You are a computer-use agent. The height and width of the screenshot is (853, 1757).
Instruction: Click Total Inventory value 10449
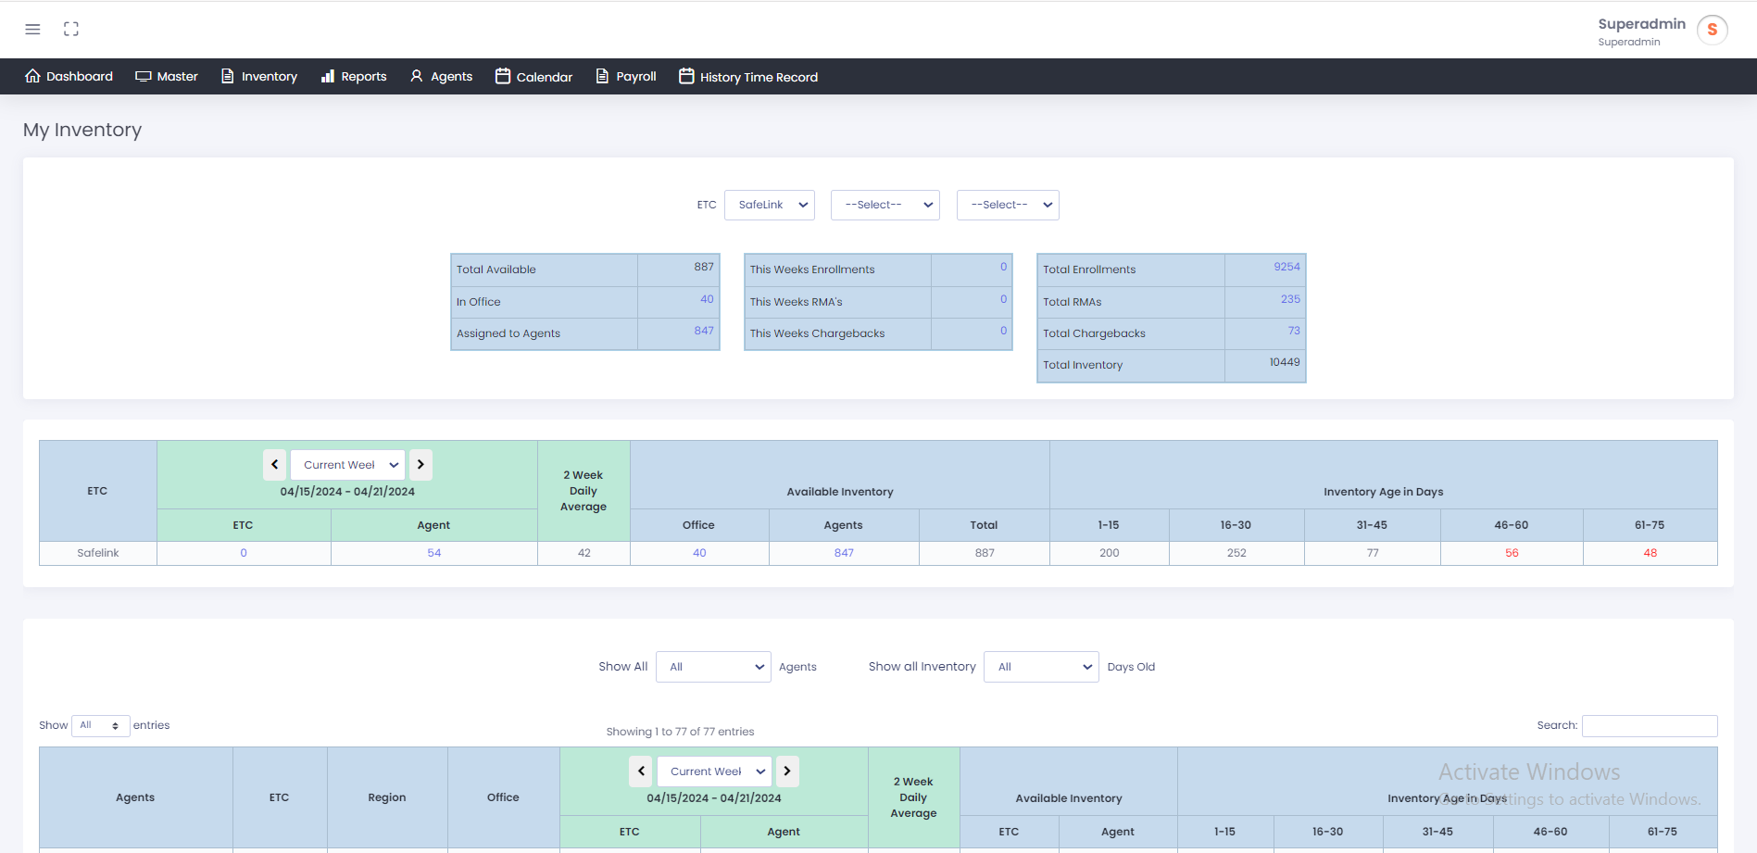coord(1285,362)
